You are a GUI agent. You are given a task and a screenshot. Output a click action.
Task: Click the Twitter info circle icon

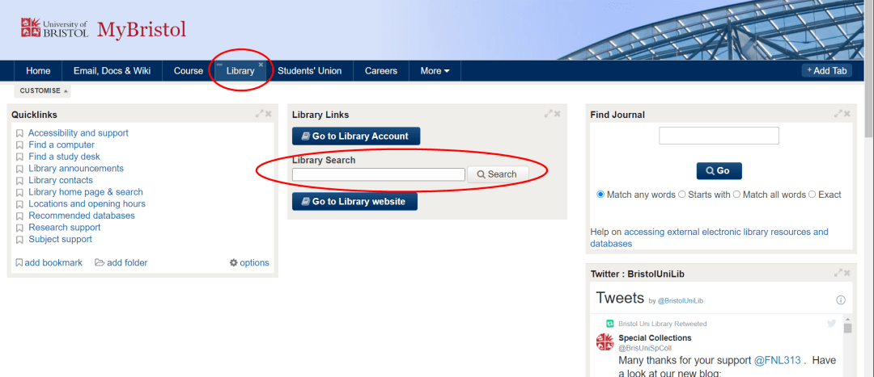[x=841, y=300]
